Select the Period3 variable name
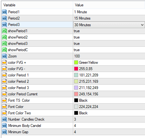This screenshot has height=138, width=145. click(x=14, y=25)
